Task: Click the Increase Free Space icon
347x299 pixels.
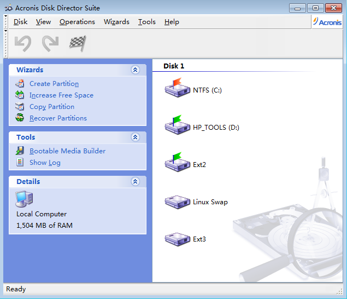Action: coord(20,95)
